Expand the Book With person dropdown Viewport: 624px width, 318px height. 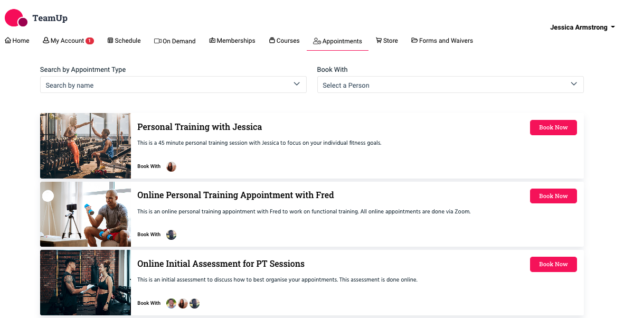pyautogui.click(x=450, y=85)
